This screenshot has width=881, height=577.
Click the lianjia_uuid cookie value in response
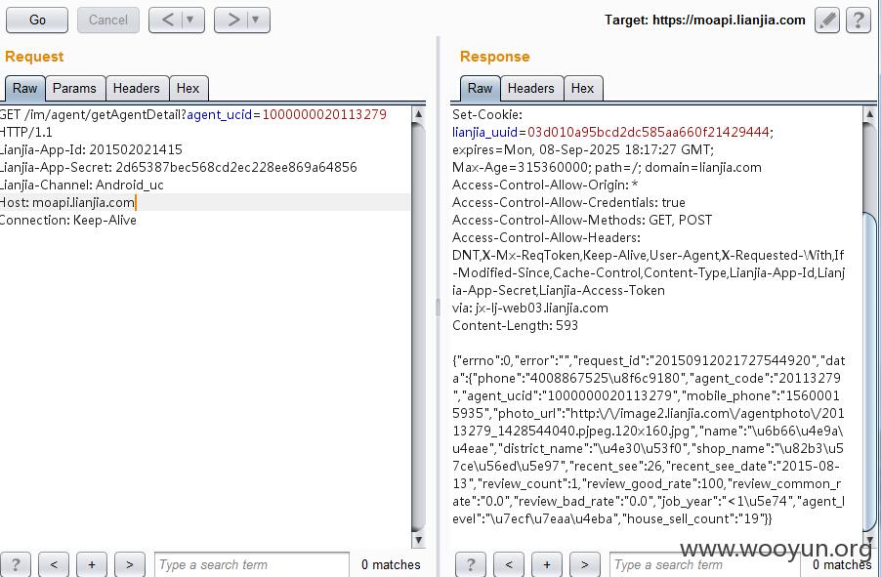click(x=648, y=132)
